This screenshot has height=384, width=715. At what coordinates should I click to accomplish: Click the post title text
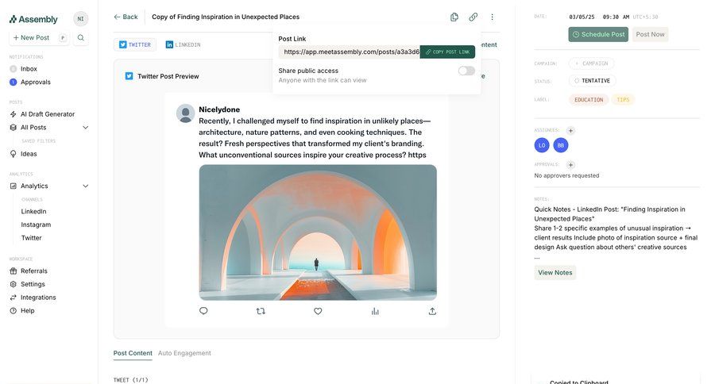(226, 17)
